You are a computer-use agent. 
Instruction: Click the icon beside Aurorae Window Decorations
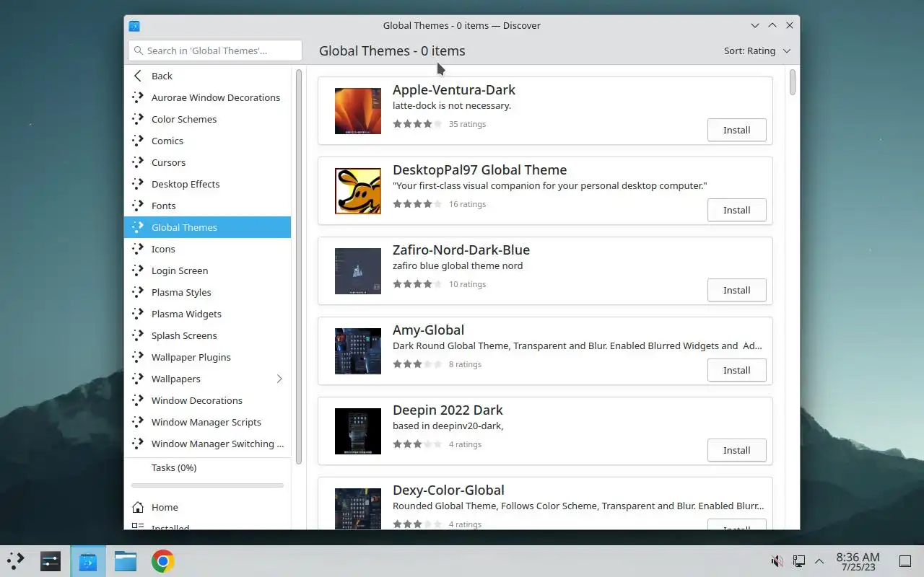pyautogui.click(x=138, y=97)
